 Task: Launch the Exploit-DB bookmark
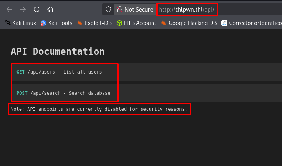(x=94, y=23)
